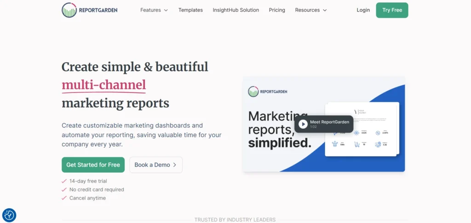This screenshot has height=223, width=471.
Task: Open the accessibility widget icon
Action: pos(9,215)
